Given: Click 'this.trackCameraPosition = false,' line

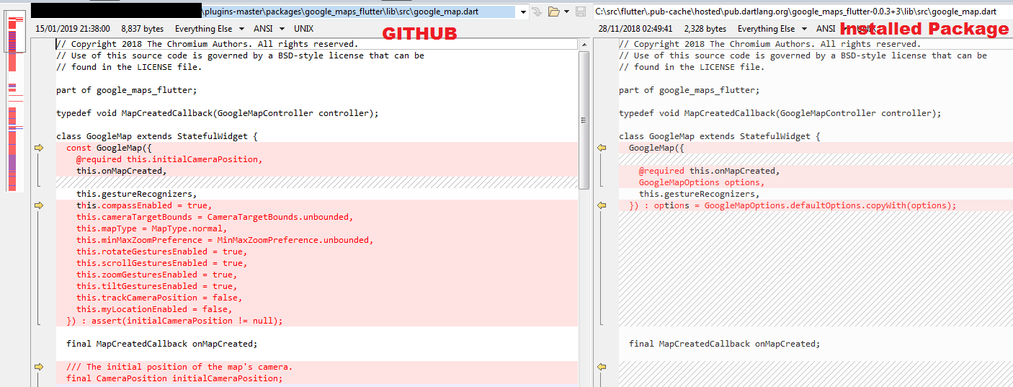Looking at the screenshot, I should click(159, 298).
